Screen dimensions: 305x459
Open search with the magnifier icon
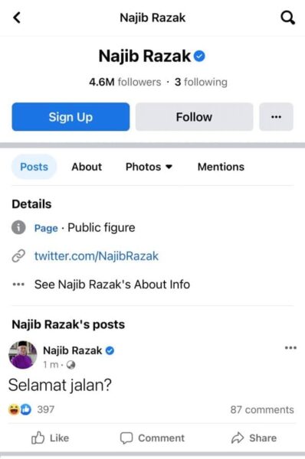click(287, 18)
